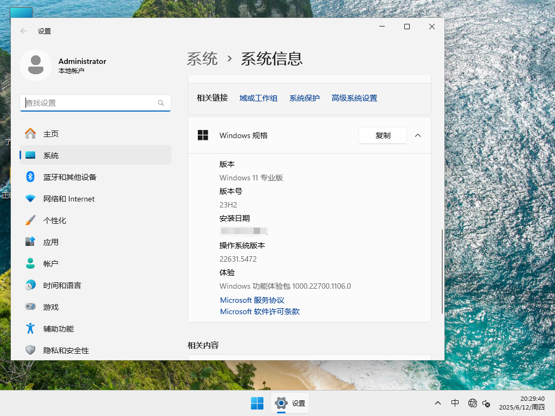Open 主页 (Home) in the settings sidebar
This screenshot has height=416, width=555.
pyautogui.click(x=51, y=133)
